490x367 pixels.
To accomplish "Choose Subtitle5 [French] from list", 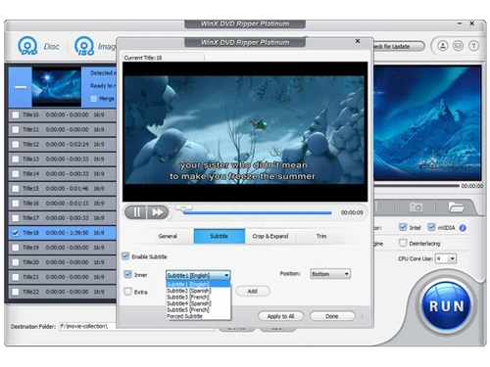I will point(198,310).
